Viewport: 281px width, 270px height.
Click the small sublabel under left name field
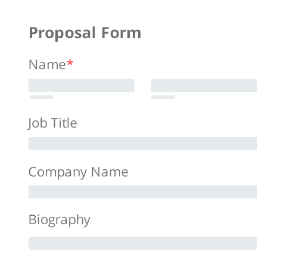click(x=42, y=97)
